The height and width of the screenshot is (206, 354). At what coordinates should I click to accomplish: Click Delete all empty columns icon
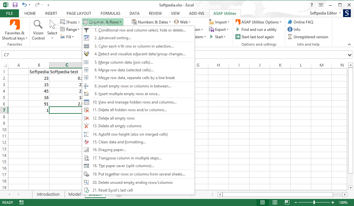point(86,126)
